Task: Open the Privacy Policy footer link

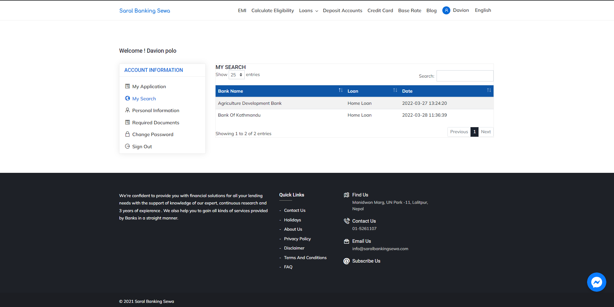Action: [x=297, y=239]
